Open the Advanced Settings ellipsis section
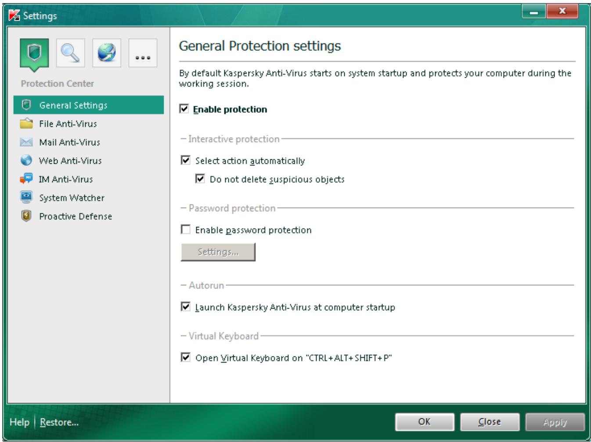This screenshot has height=442, width=591. (x=143, y=53)
